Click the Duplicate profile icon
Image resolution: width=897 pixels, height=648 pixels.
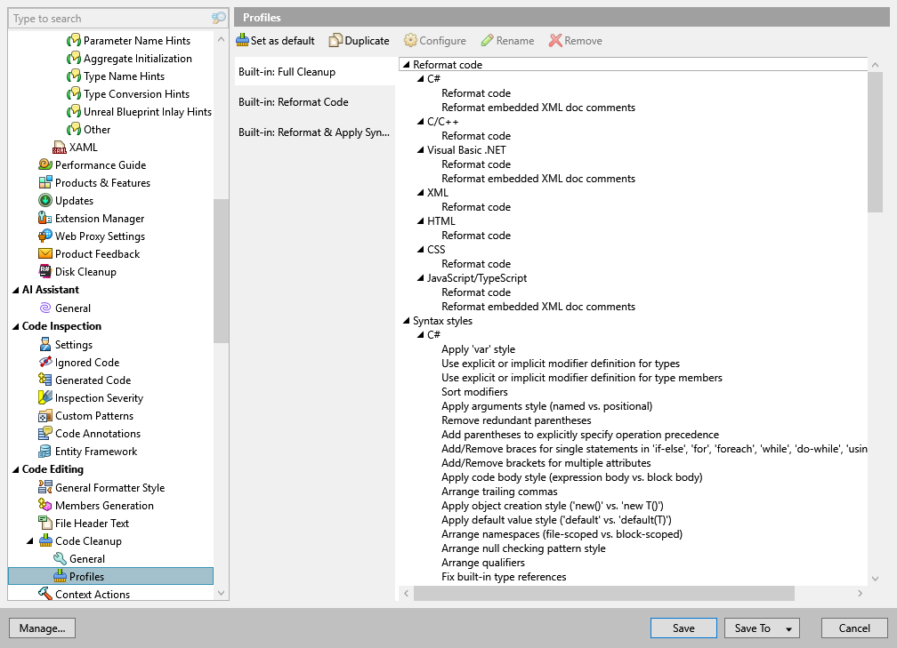pos(335,41)
